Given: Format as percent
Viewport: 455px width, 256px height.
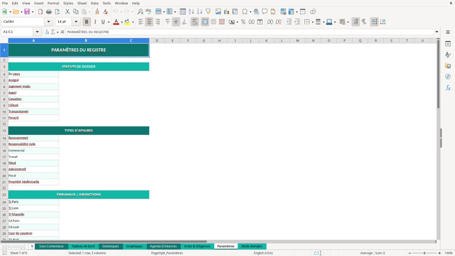Looking at the screenshot, I should [x=243, y=22].
